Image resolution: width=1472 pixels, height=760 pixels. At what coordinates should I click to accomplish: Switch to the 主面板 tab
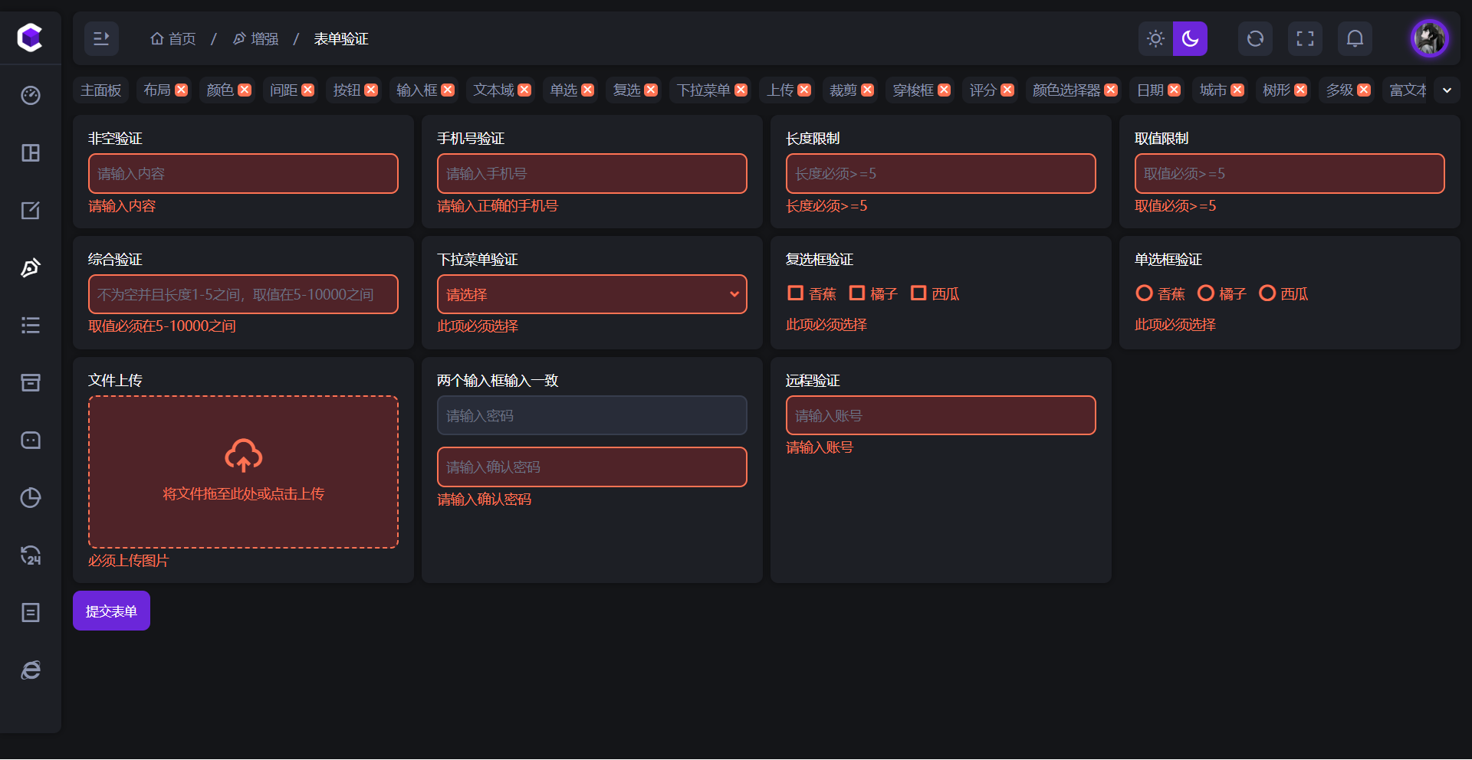[101, 90]
